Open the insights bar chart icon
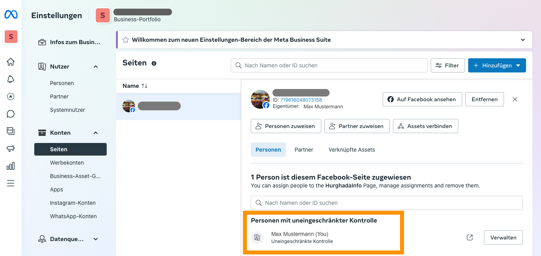This screenshot has width=541, height=256. click(11, 166)
